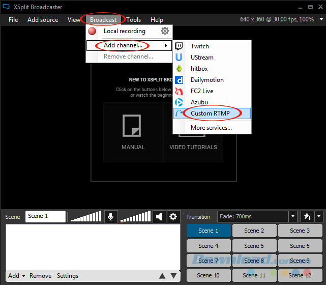The height and width of the screenshot is (285, 326).
Task: Choose Remove channel... menu entry
Action: (x=129, y=56)
